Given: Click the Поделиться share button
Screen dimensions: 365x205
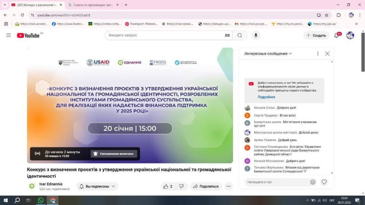Looking at the screenshot, I should point(206,186).
